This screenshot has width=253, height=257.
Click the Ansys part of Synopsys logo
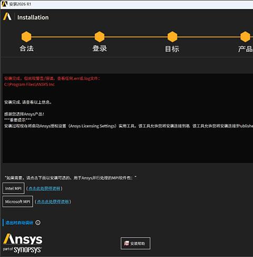click(23, 243)
